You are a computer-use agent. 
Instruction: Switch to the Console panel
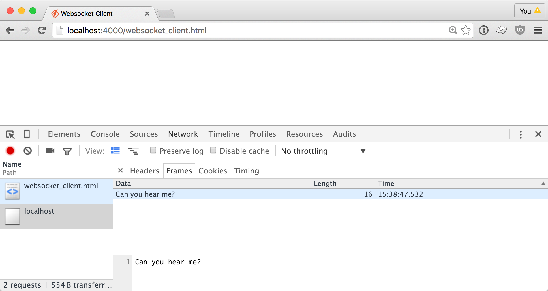[105, 134]
